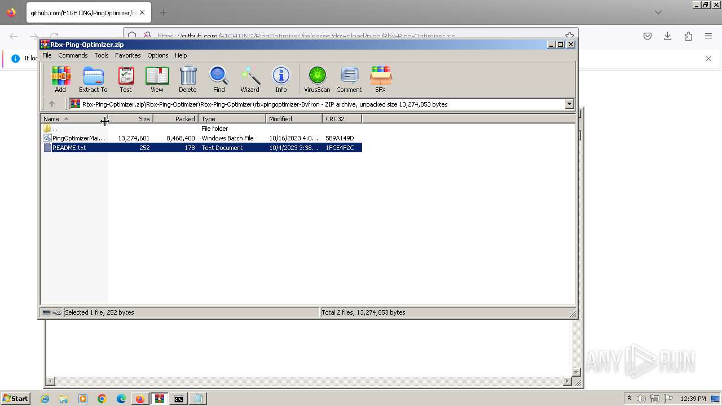Sort files by Size column
The width and height of the screenshot is (722, 406).
coord(130,119)
